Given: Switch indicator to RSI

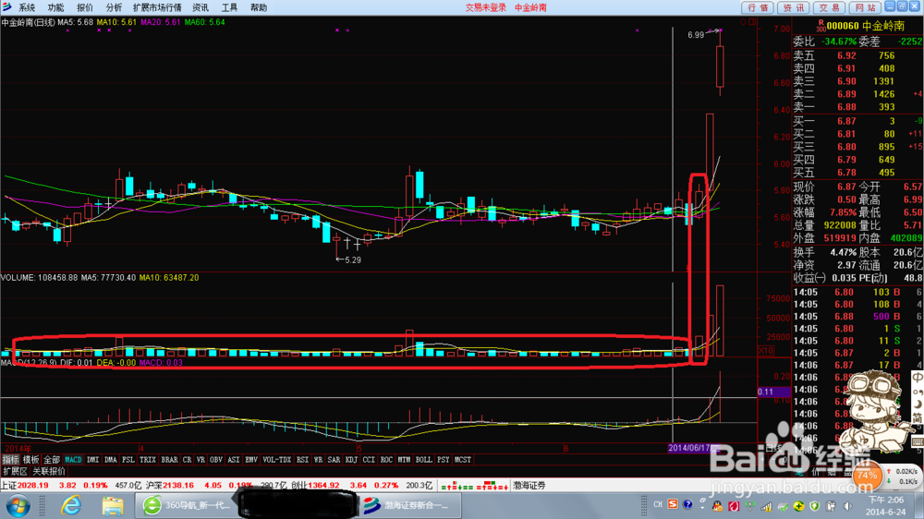Looking at the screenshot, I should 302,460.
